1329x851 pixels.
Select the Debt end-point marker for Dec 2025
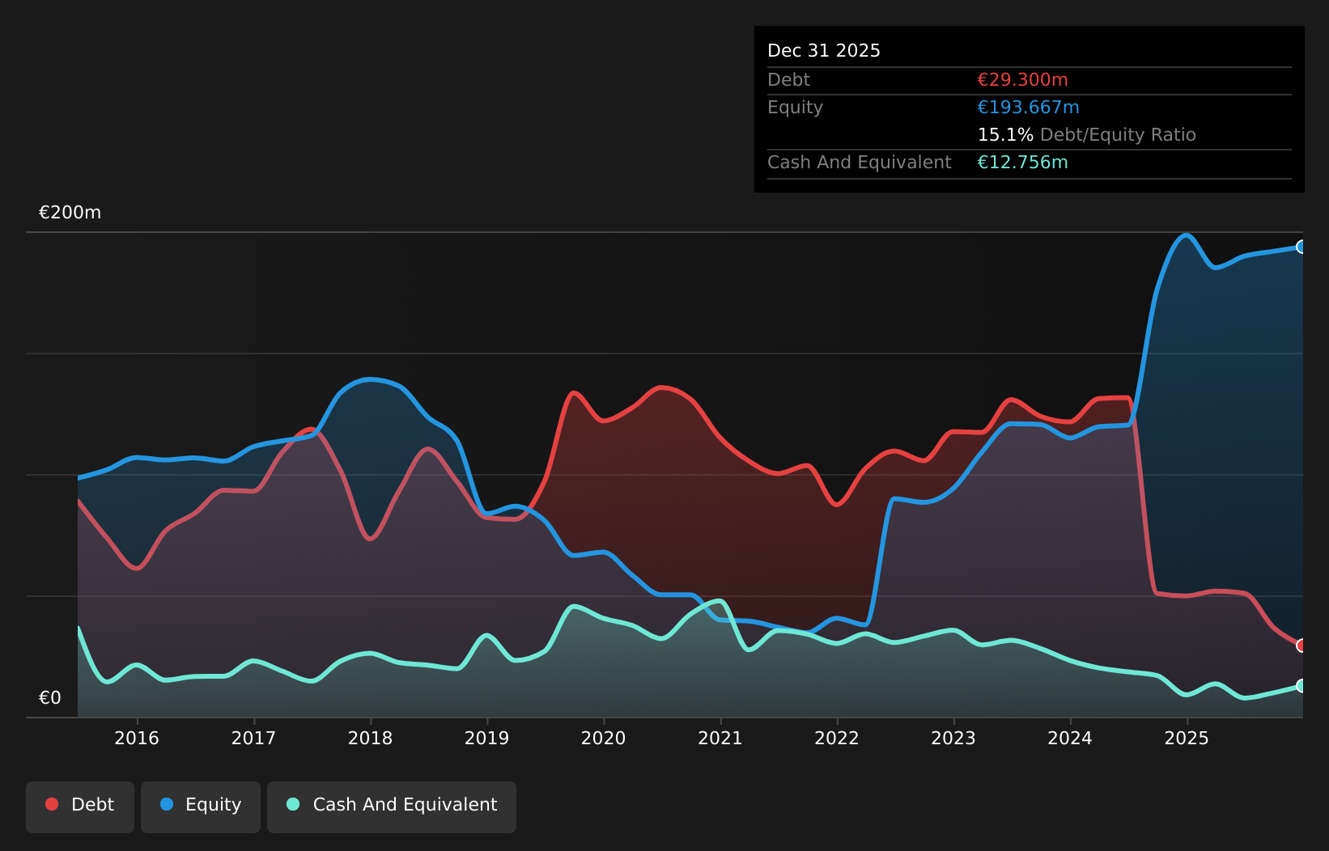[1301, 646]
